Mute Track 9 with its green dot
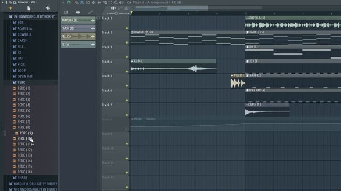 127,144
